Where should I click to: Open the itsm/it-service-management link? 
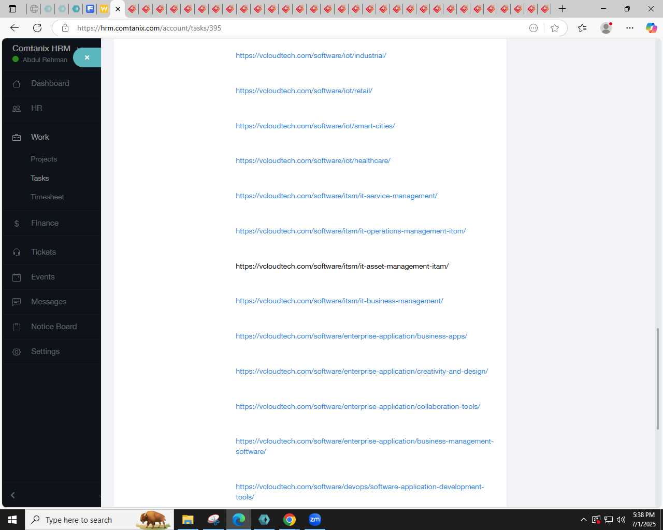pyautogui.click(x=337, y=196)
